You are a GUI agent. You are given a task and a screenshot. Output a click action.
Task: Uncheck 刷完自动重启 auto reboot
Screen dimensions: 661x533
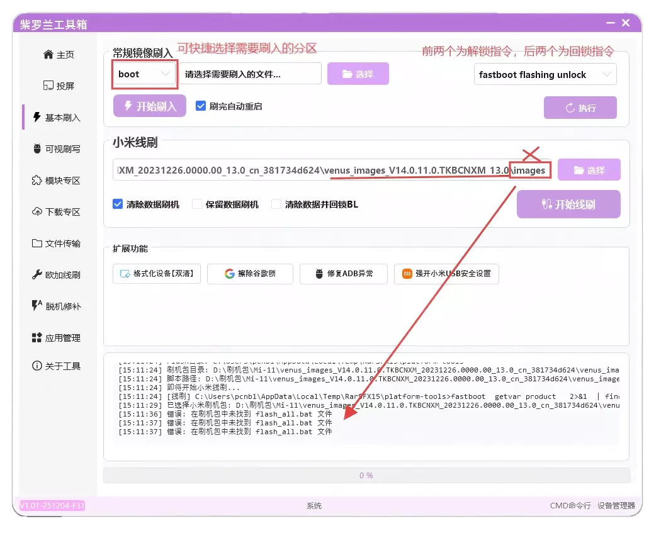[200, 105]
